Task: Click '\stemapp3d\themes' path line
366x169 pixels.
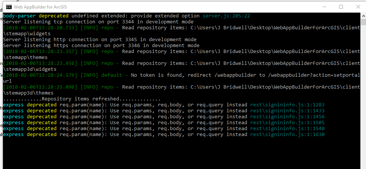Action: point(28,93)
